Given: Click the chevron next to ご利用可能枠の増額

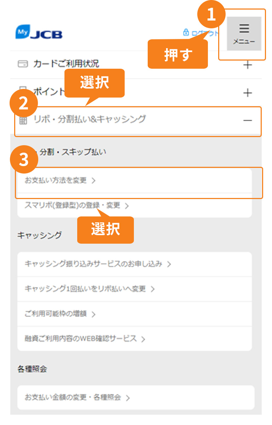Looking at the screenshot, I should (x=93, y=314).
